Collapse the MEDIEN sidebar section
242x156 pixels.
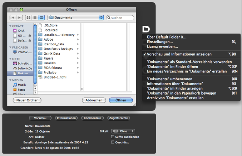point(10,80)
